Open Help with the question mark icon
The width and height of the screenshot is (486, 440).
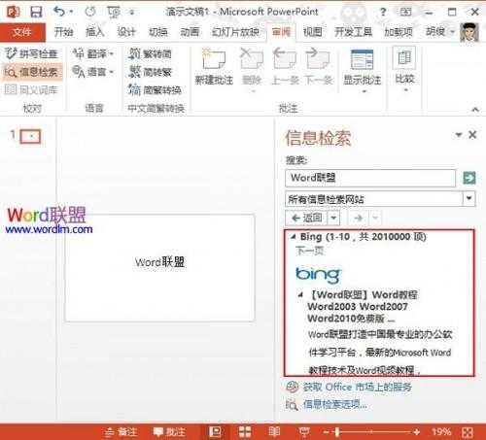(x=383, y=13)
